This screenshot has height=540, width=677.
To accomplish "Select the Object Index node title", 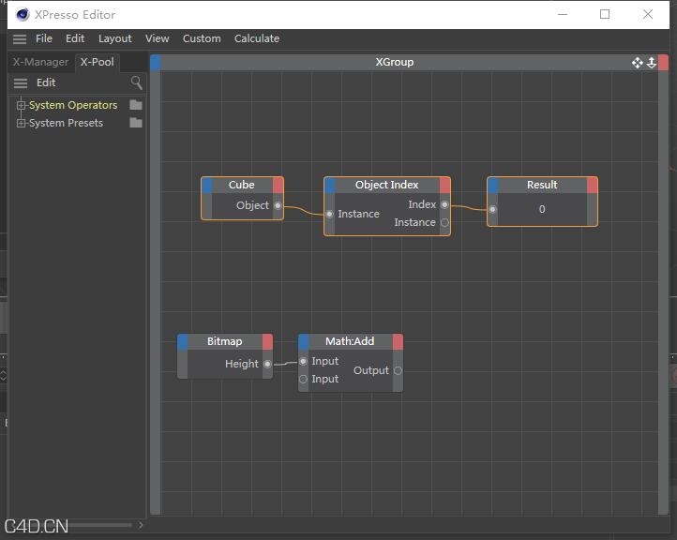I will [x=387, y=185].
